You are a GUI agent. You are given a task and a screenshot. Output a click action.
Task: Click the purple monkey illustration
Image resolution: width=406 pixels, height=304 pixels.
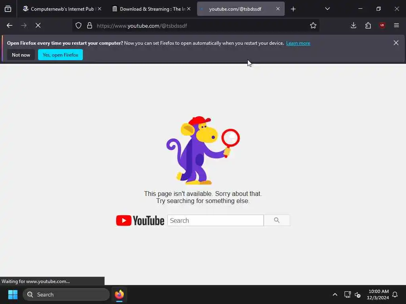tap(203, 150)
